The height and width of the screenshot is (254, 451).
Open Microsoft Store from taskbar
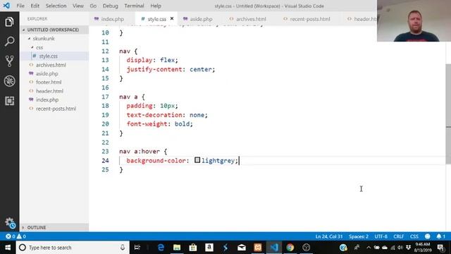tap(193, 248)
